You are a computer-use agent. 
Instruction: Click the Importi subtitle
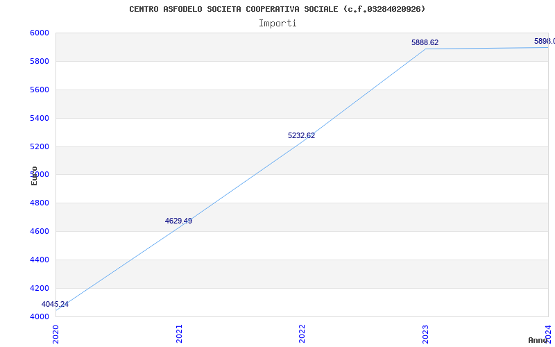pos(277,24)
